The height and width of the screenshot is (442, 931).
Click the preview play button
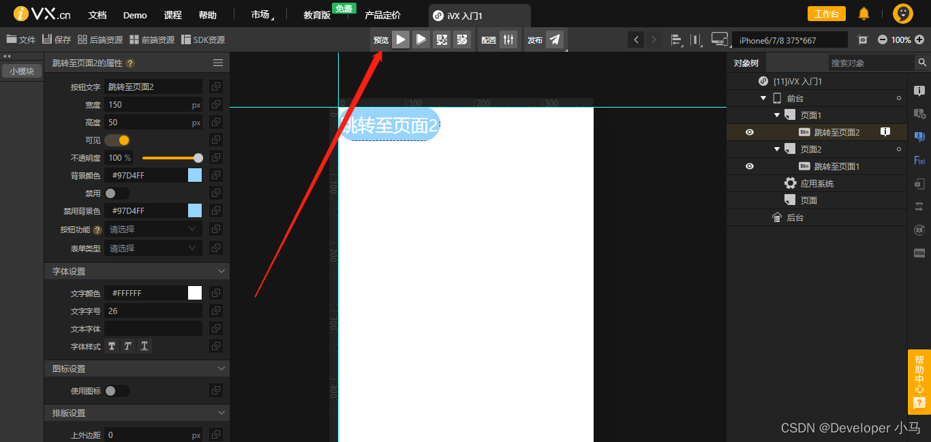pyautogui.click(x=401, y=40)
